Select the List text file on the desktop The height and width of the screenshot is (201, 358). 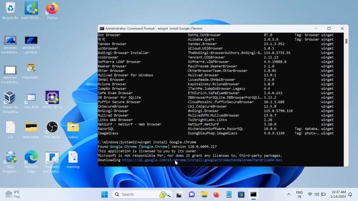pos(10,130)
